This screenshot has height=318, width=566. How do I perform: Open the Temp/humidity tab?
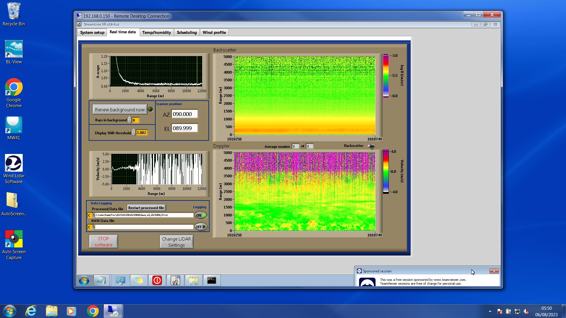pos(157,32)
